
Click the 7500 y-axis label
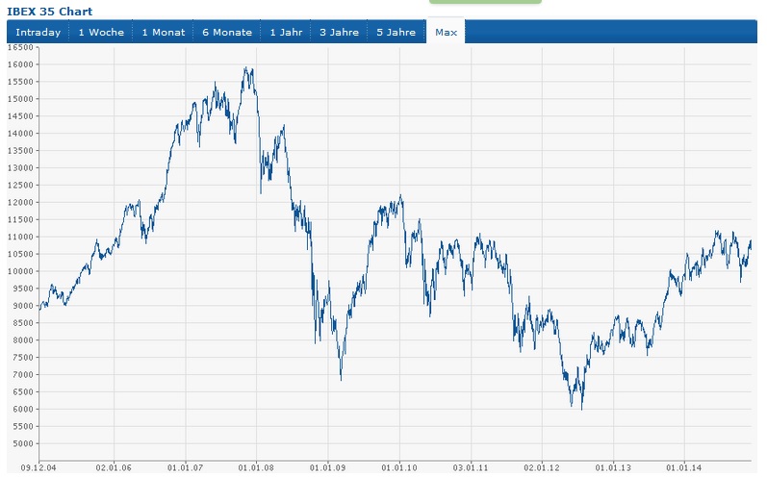[x=22, y=358]
